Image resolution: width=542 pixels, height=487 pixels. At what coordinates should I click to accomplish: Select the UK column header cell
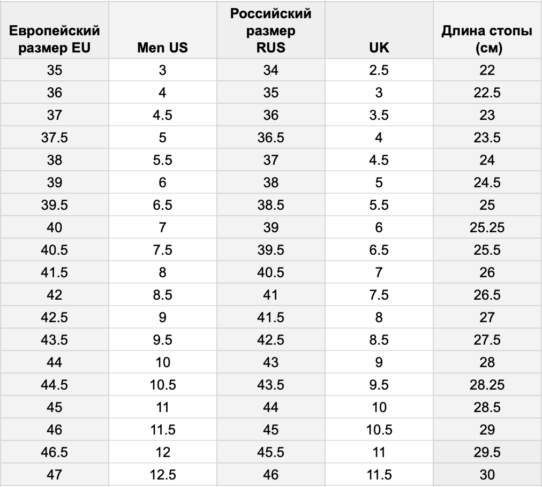click(379, 30)
